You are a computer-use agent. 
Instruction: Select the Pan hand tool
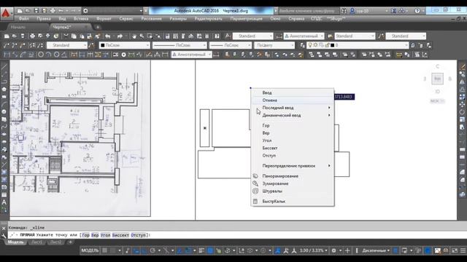coord(134,36)
